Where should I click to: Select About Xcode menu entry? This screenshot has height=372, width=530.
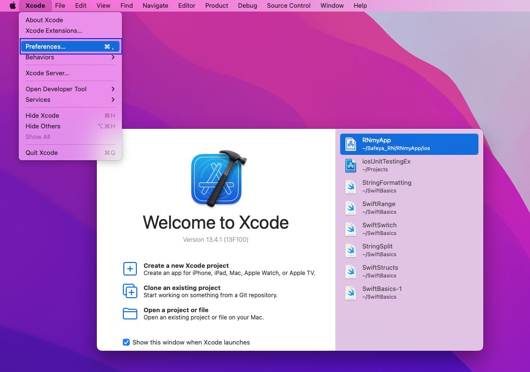(70, 20)
